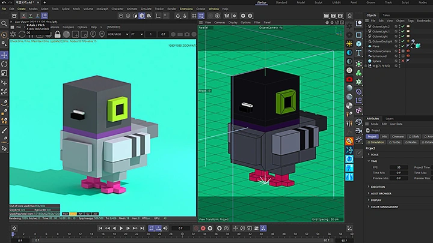
Task: Click the XRefs button in Attributes
Action: point(414,136)
